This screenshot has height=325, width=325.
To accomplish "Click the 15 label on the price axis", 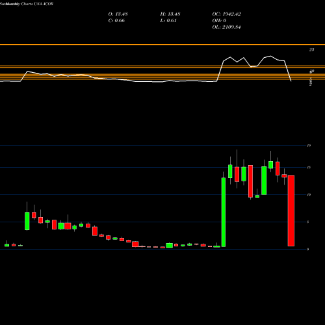I will click(309, 167).
